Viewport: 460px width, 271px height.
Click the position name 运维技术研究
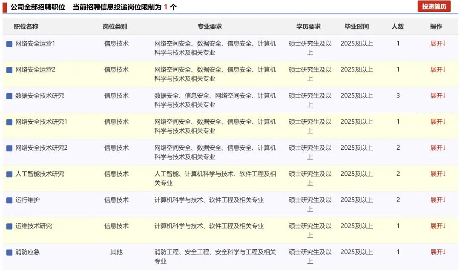click(x=34, y=226)
